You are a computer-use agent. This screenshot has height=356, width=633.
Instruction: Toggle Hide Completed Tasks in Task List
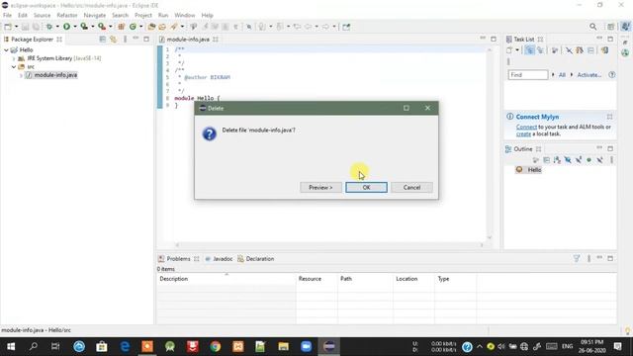(569, 50)
